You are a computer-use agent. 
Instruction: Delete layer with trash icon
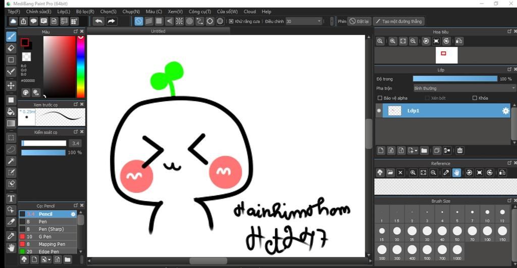[x=460, y=151]
